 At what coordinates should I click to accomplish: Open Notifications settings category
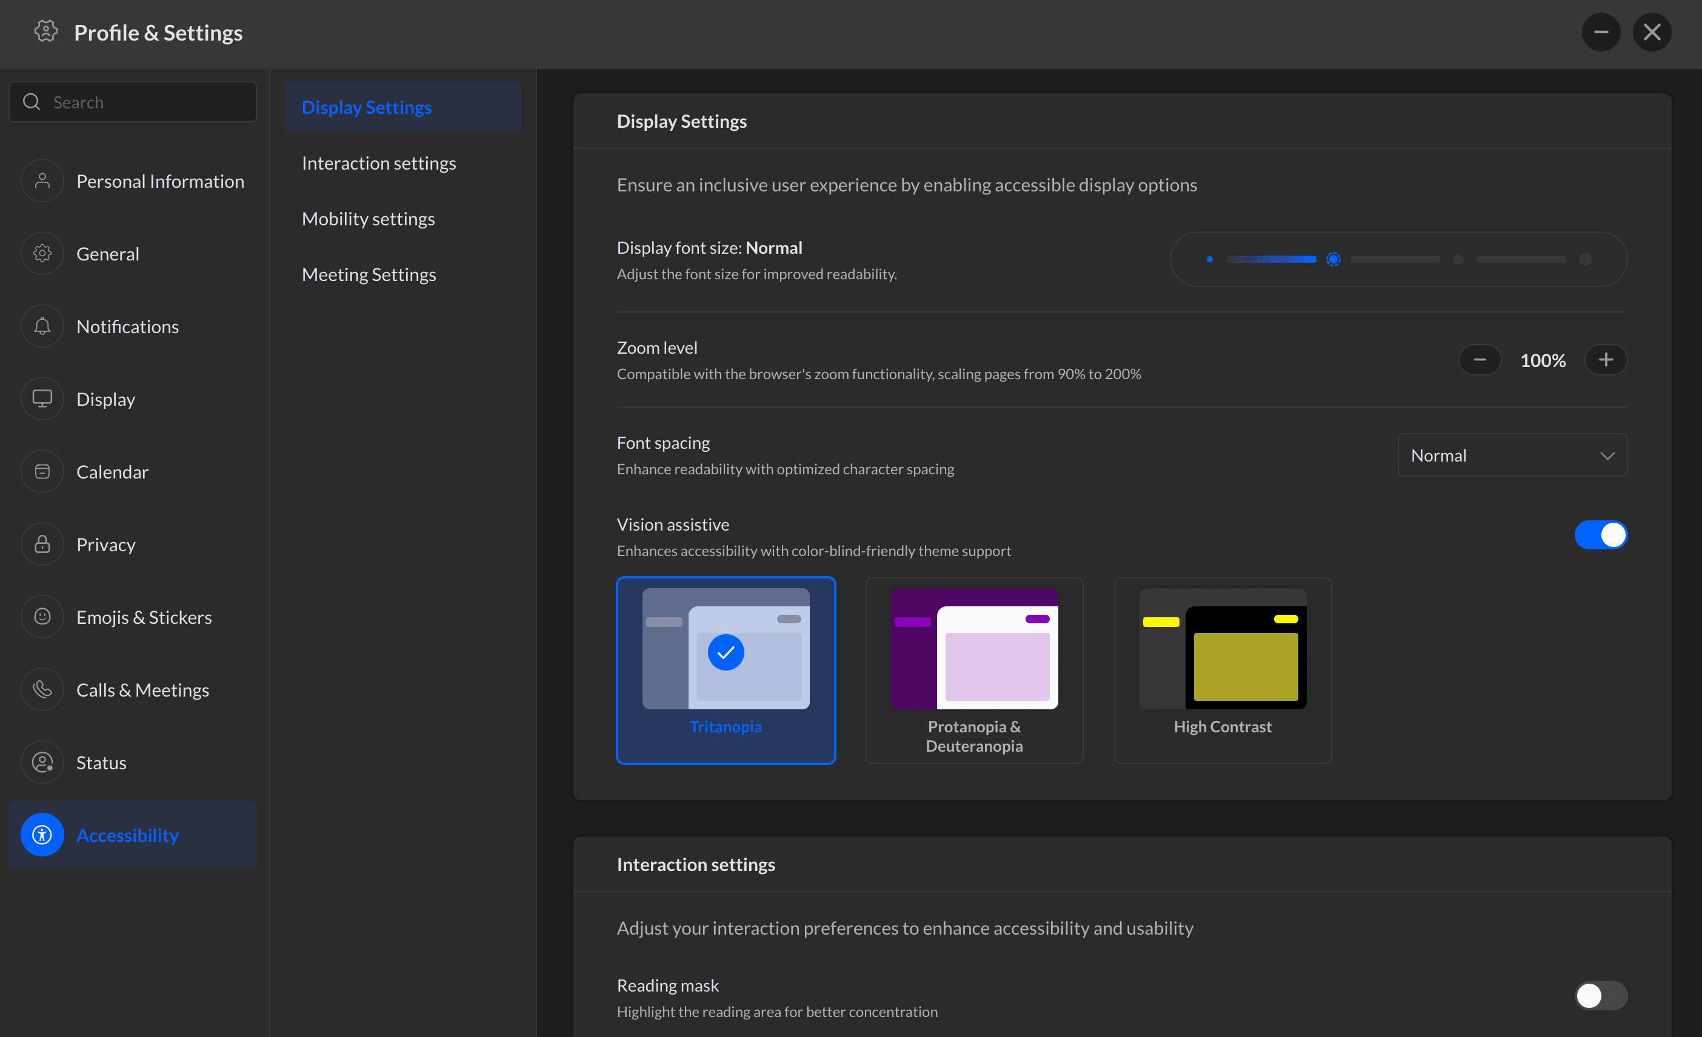pyautogui.click(x=133, y=326)
